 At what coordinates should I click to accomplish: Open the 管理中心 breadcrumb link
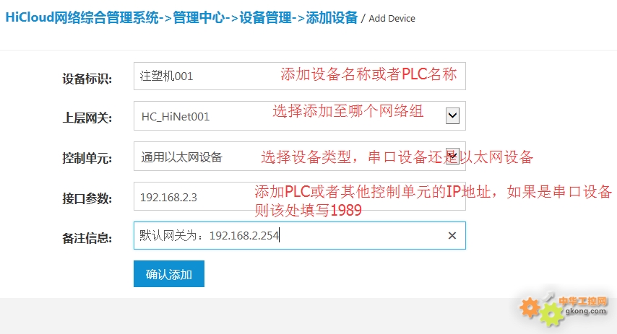tap(199, 18)
